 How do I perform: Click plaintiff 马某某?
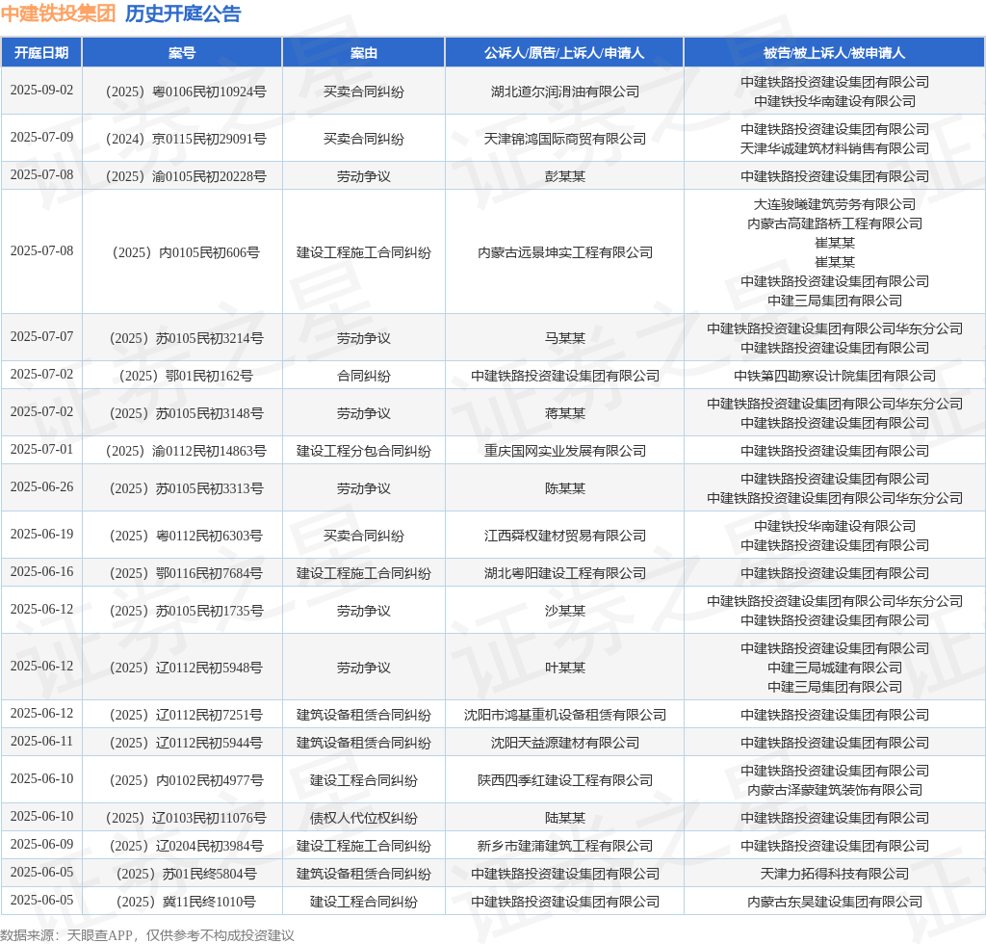pyautogui.click(x=564, y=338)
